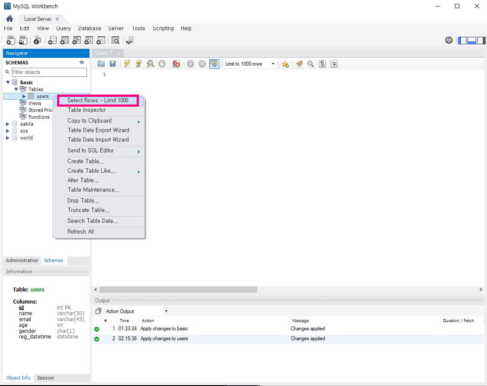Select the Object Info tab

[x=18, y=378]
